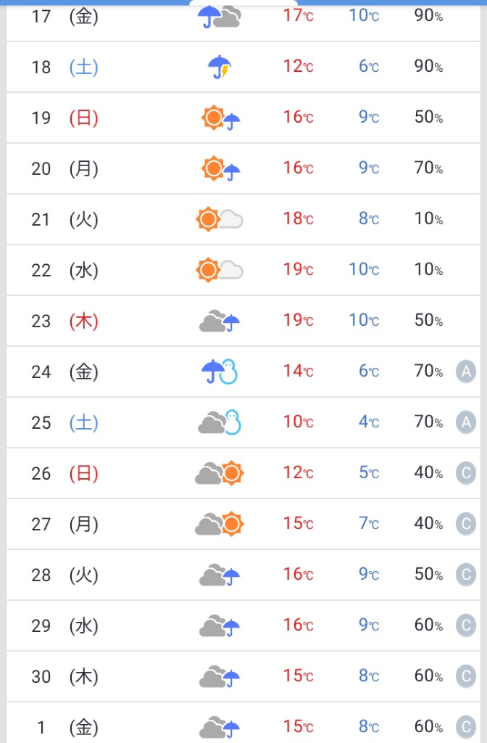Click the umbrella and snowman icon on the 24th

[219, 371]
